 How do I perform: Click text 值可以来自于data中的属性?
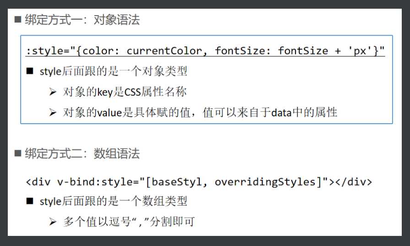[x=270, y=112]
